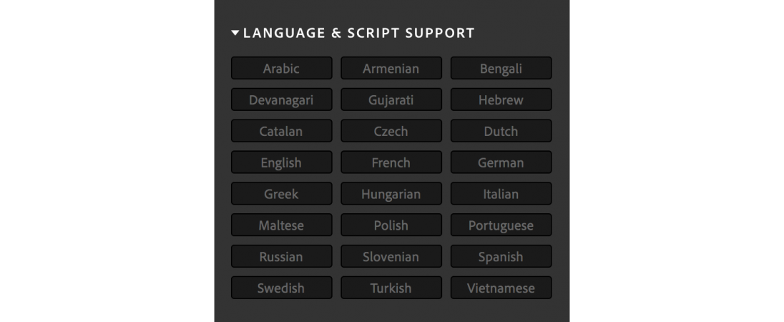
Task: Toggle the Arabic language filter
Action: point(281,69)
